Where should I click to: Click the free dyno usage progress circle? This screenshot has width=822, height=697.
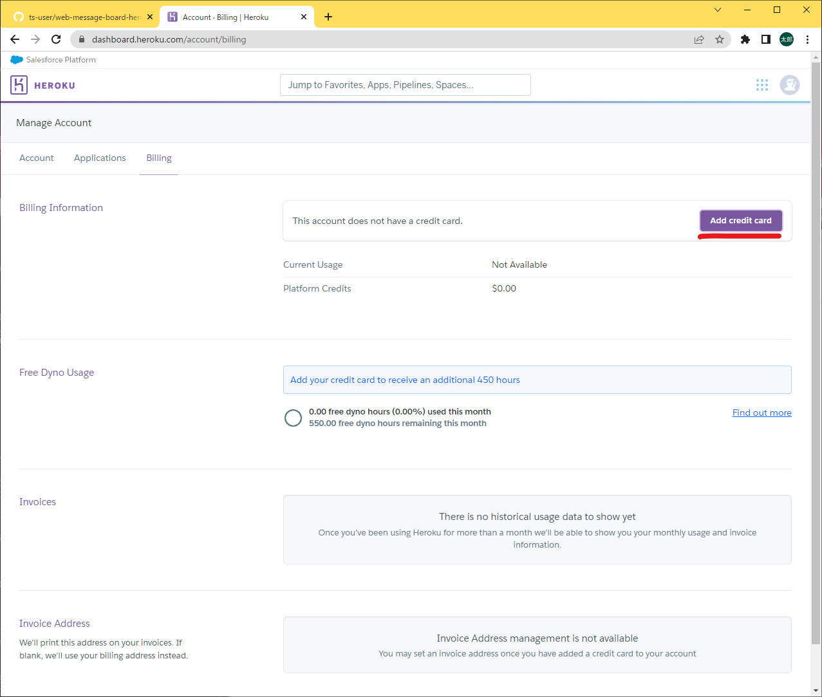pyautogui.click(x=293, y=418)
